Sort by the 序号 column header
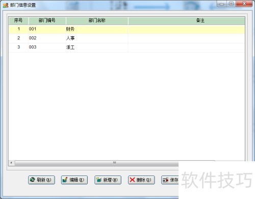This screenshot has height=199, width=255. 18,21
